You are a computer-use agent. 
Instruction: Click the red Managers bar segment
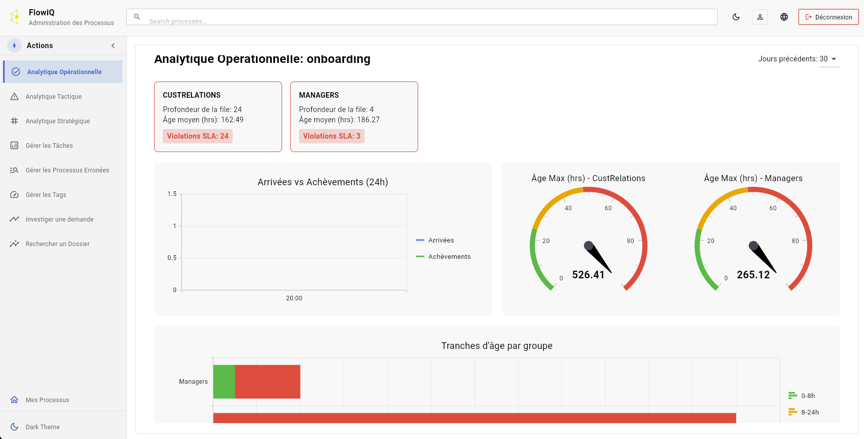268,382
